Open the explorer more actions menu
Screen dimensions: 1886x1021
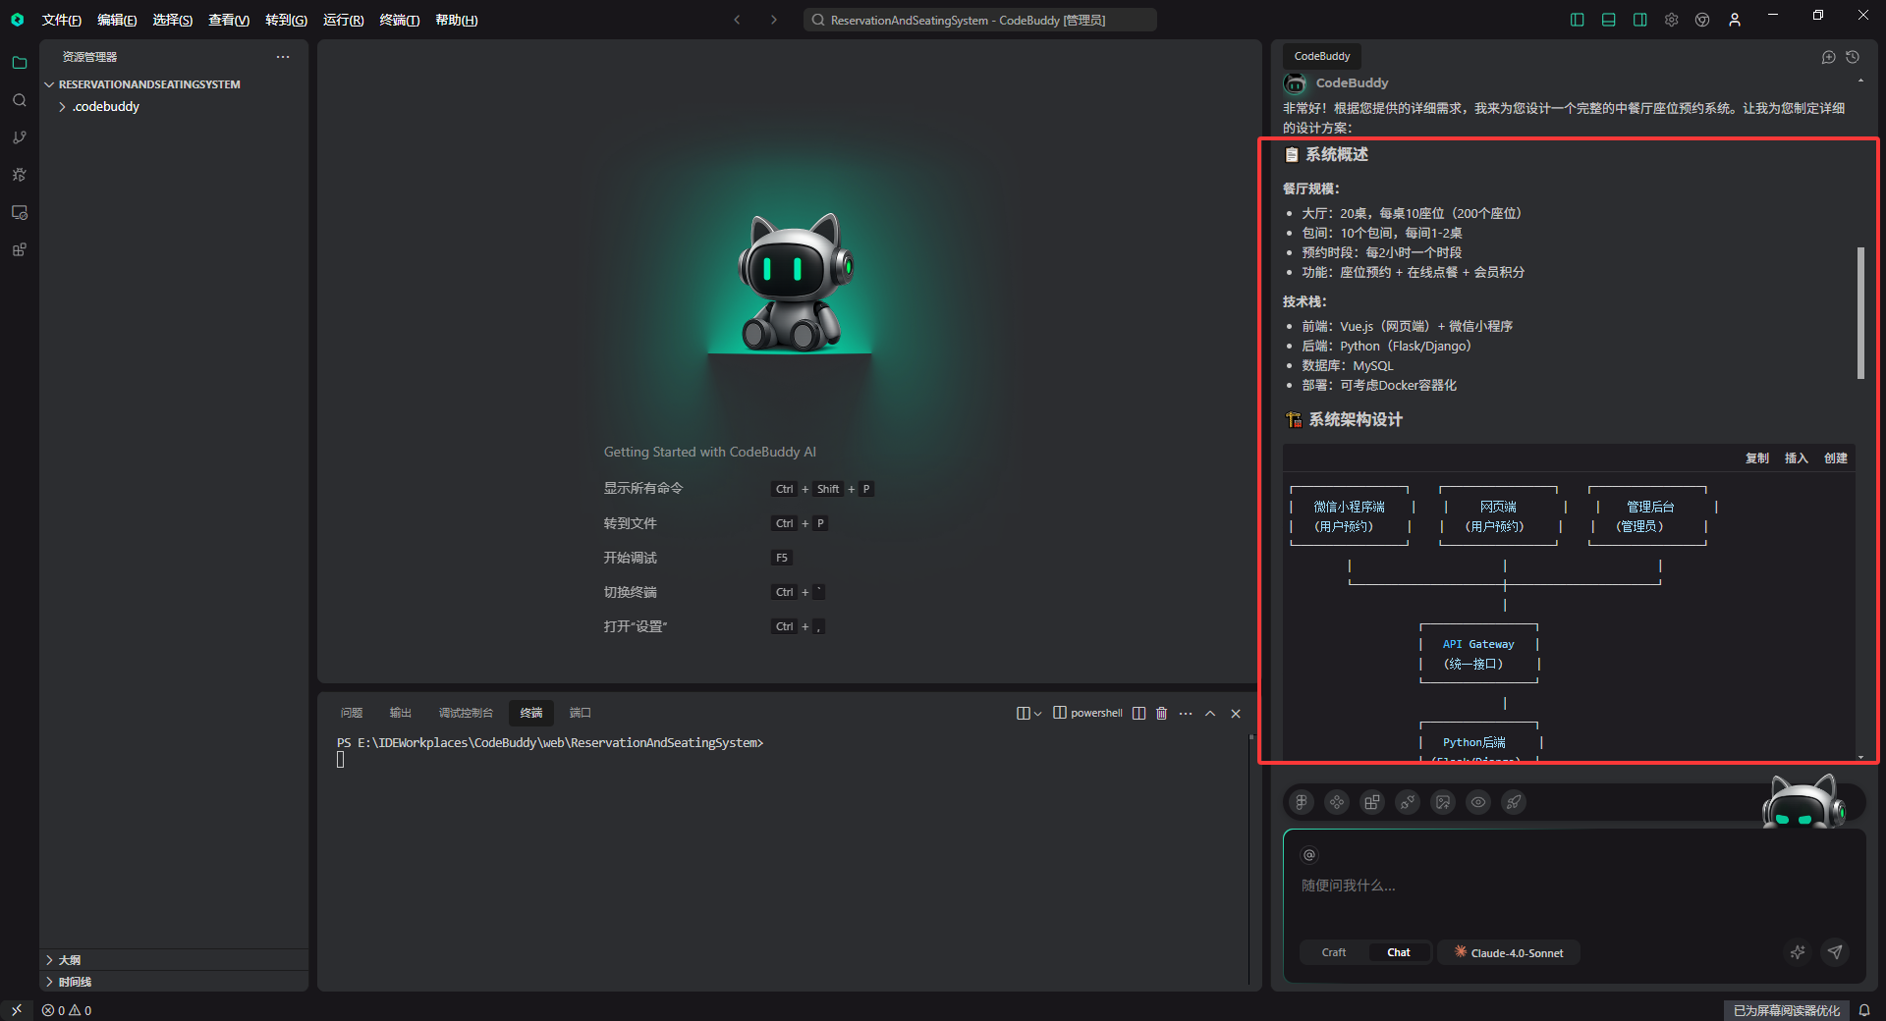pos(283,57)
